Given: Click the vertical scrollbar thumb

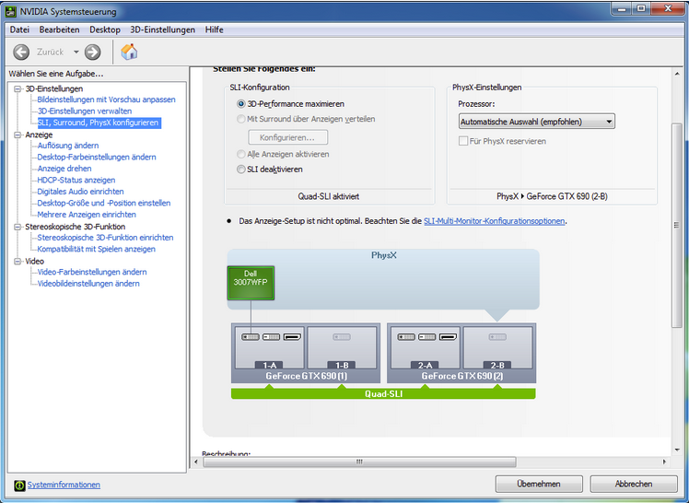Looking at the screenshot, I should (x=677, y=225).
